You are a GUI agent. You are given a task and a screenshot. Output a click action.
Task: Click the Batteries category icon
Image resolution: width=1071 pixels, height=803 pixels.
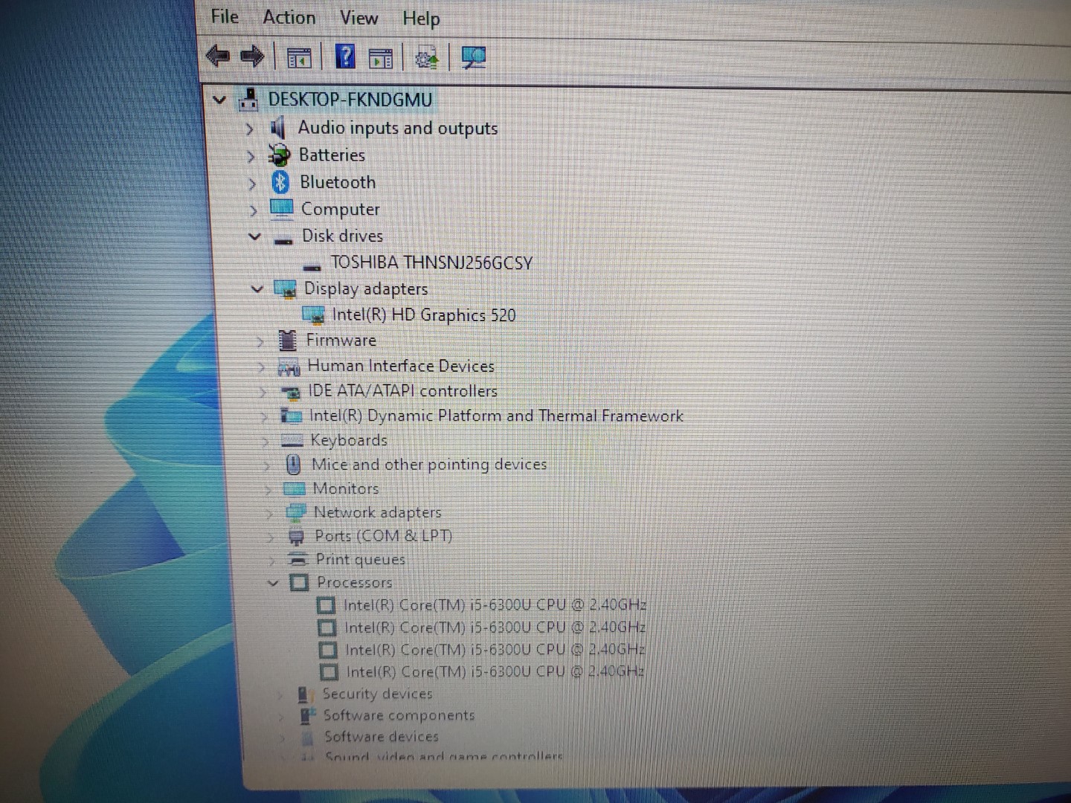278,155
